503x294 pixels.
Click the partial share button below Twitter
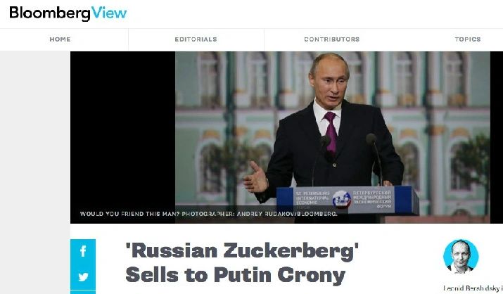83,292
